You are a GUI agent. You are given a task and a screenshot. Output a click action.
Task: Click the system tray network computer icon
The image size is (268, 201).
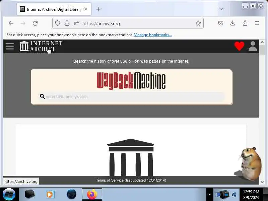pyautogui.click(x=222, y=195)
